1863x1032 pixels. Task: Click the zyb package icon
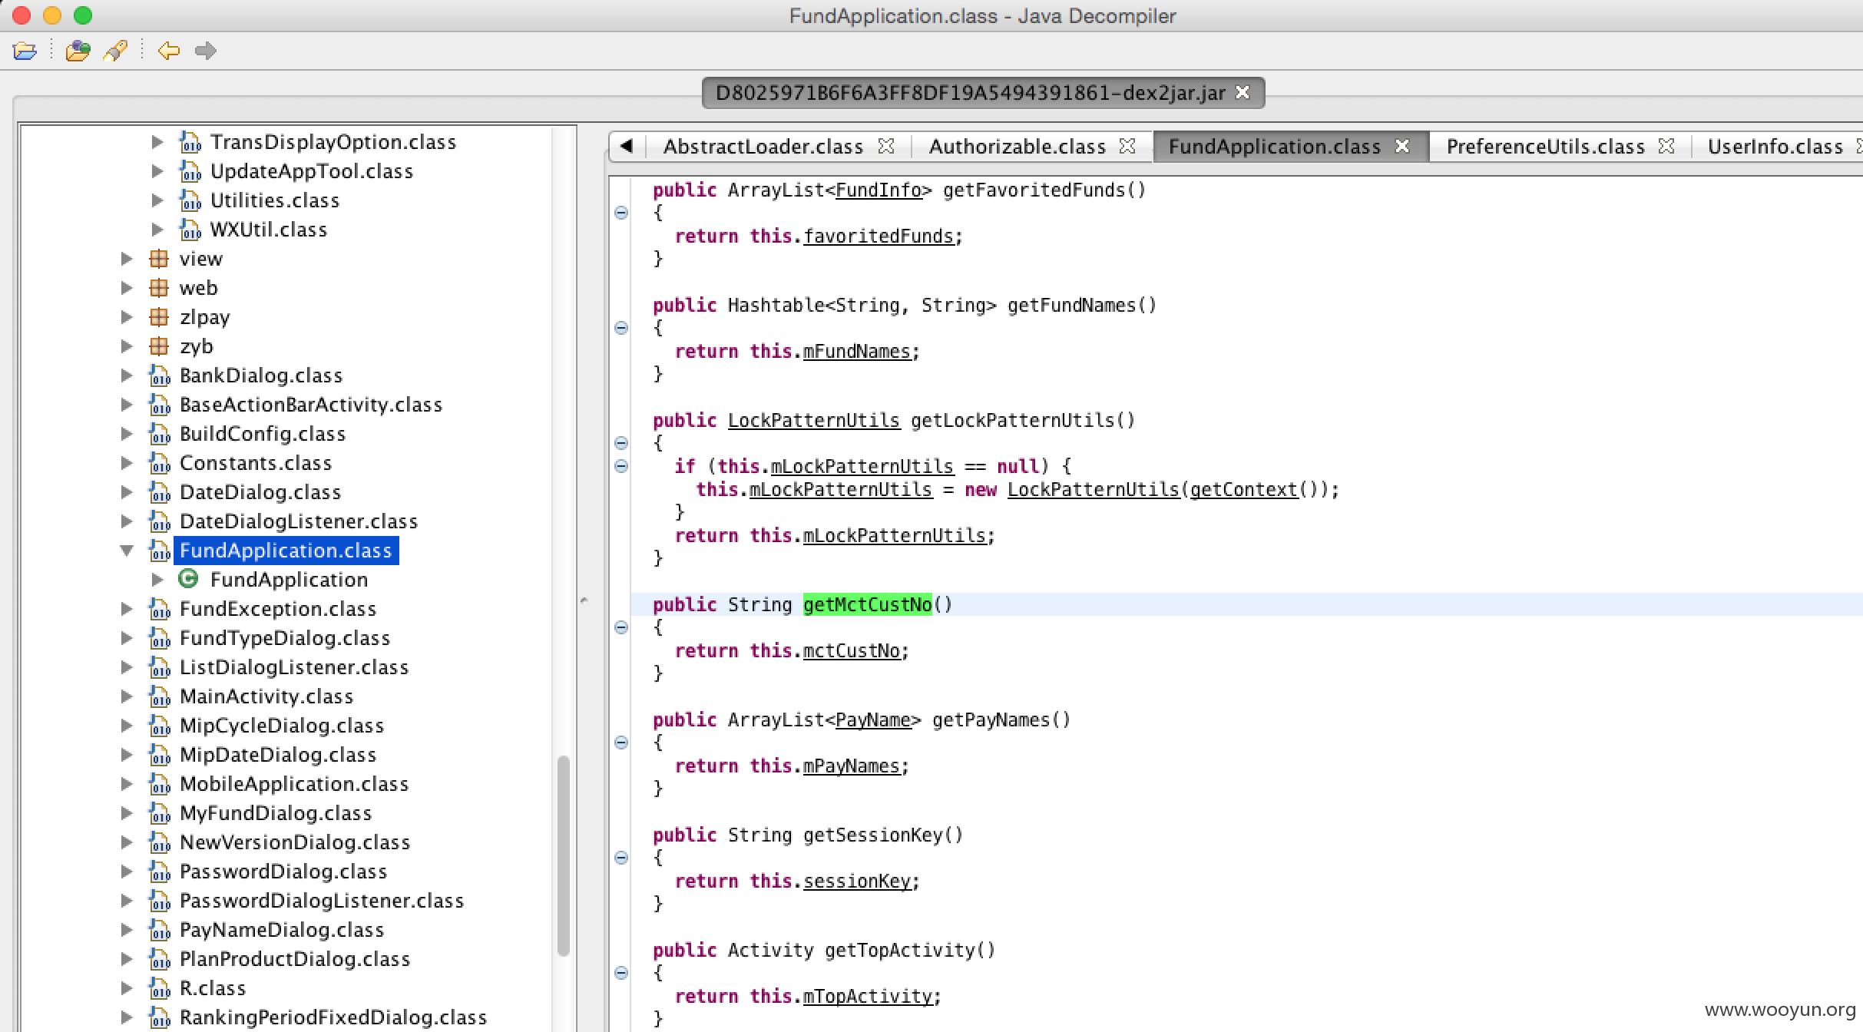[159, 346]
